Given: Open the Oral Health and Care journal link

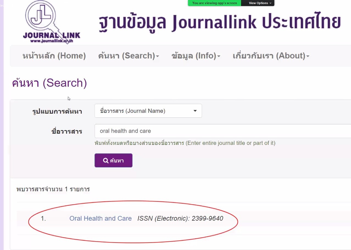Looking at the screenshot, I should pos(101,218).
